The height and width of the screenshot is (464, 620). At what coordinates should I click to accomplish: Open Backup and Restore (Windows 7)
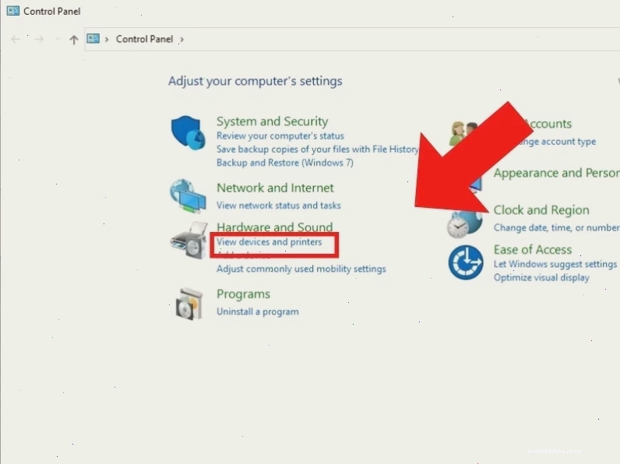(285, 163)
